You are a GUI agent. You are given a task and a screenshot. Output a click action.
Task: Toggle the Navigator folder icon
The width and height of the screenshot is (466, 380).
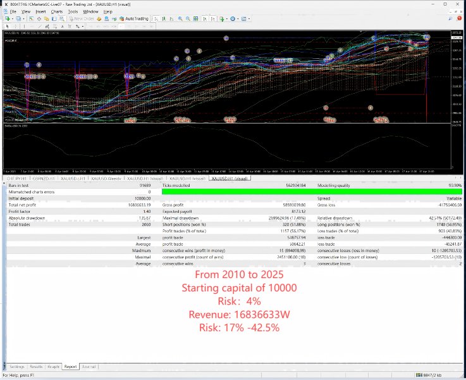(x=47, y=19)
